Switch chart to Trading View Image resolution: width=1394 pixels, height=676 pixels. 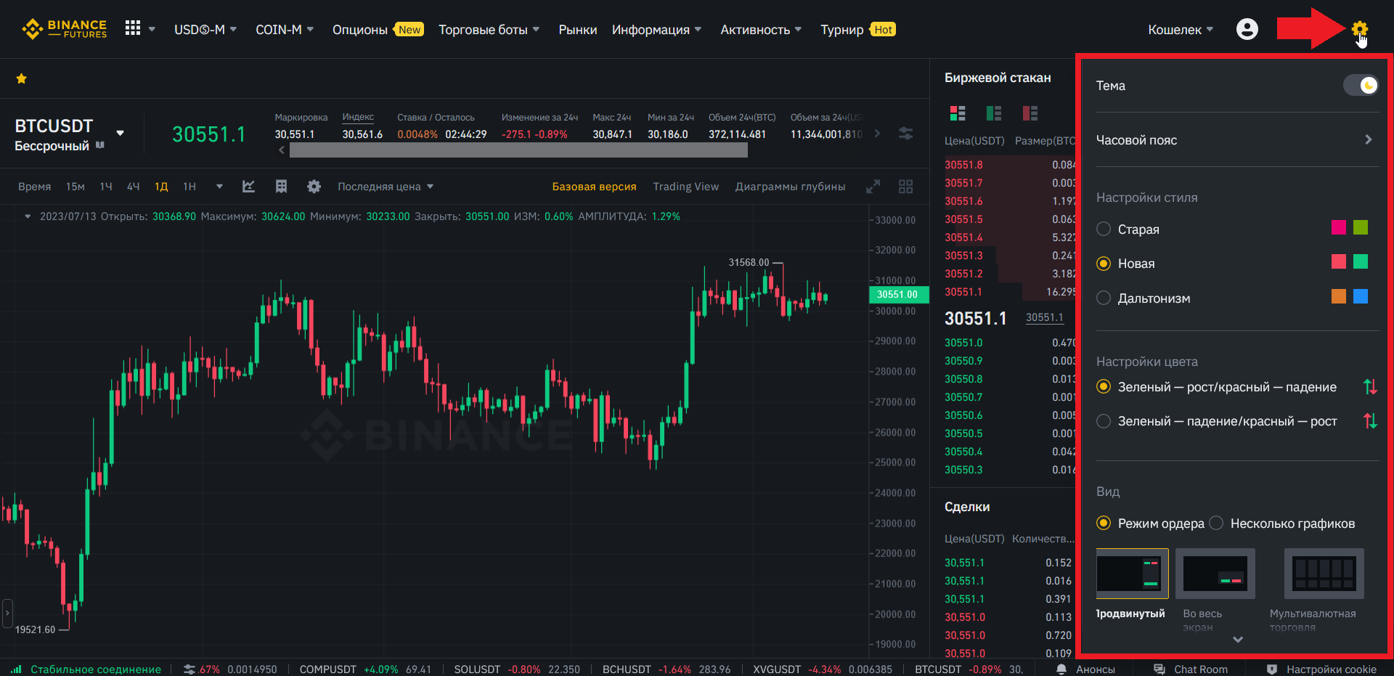[x=685, y=187]
